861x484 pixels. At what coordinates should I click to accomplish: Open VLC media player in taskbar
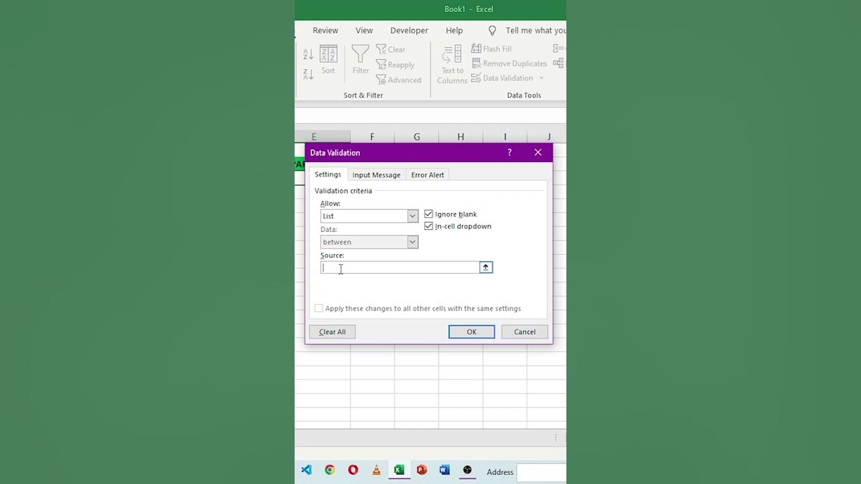coord(376,470)
